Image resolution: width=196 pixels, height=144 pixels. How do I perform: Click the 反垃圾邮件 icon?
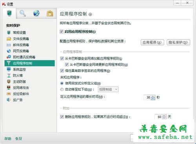pyautogui.click(x=9, y=94)
